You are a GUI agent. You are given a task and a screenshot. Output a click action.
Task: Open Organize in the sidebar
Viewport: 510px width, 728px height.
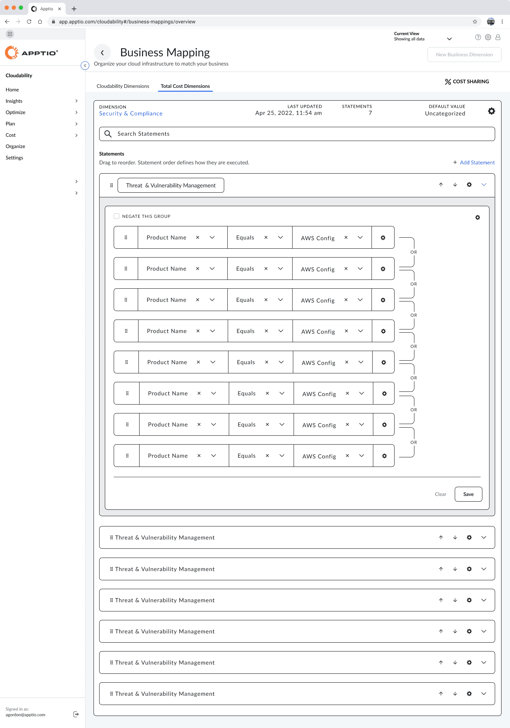point(16,146)
